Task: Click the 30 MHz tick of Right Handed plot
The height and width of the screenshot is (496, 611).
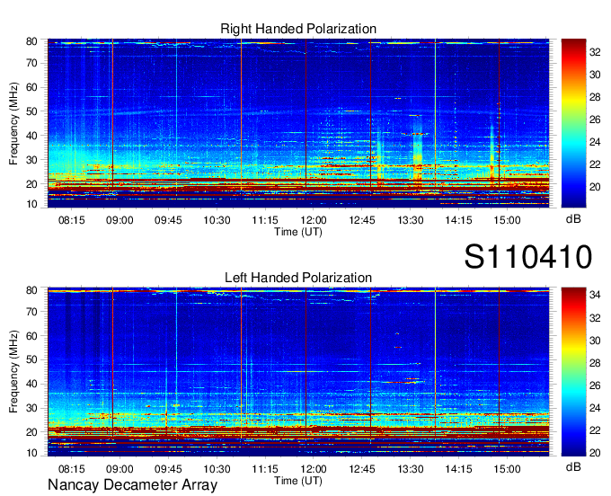Action: pos(31,160)
